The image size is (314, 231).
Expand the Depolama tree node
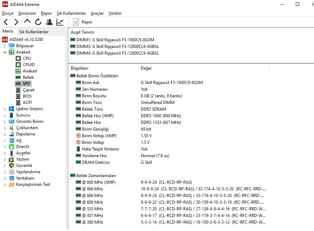pos(5,134)
